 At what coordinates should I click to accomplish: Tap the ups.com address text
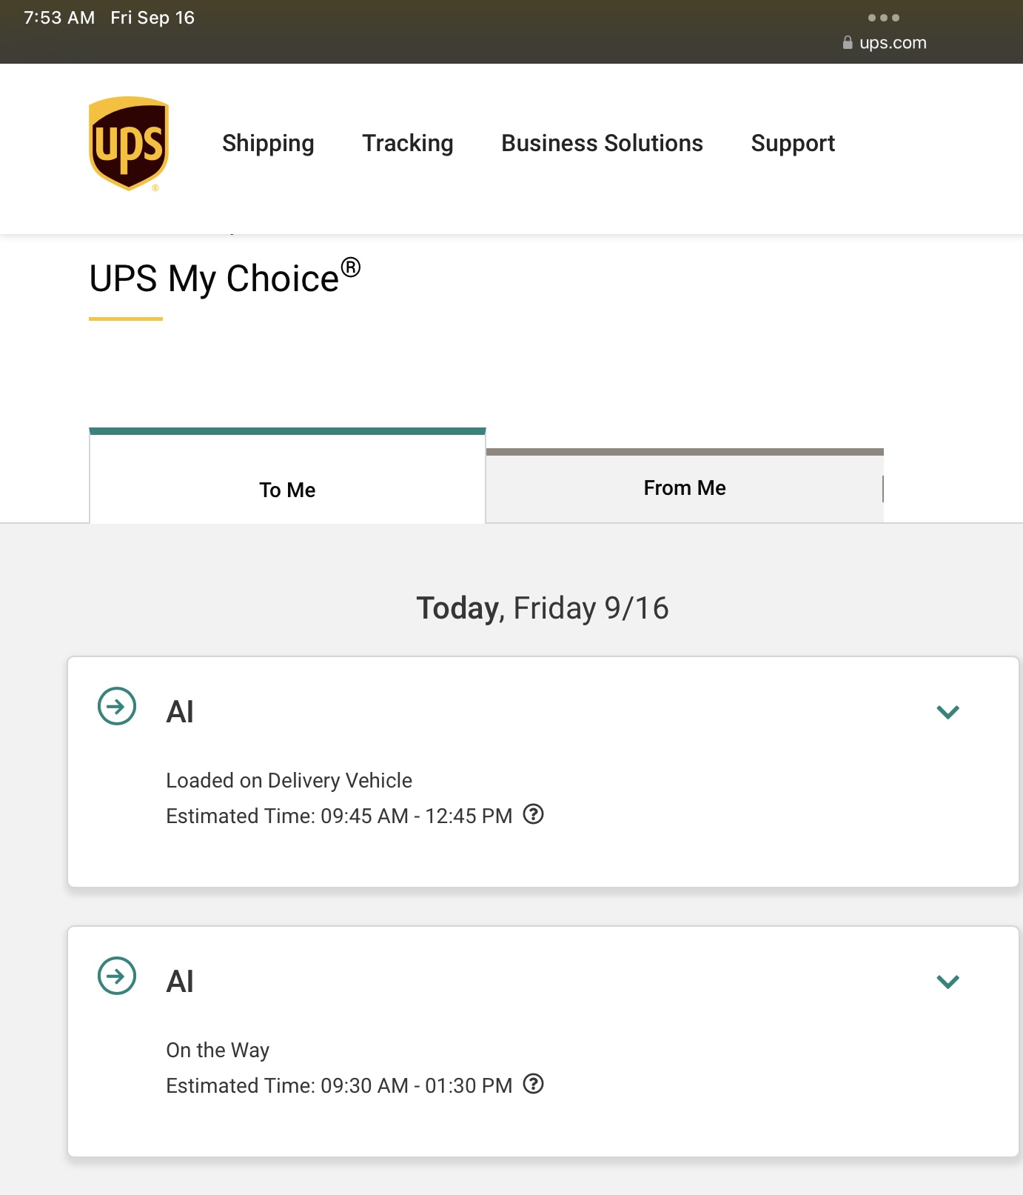(893, 43)
